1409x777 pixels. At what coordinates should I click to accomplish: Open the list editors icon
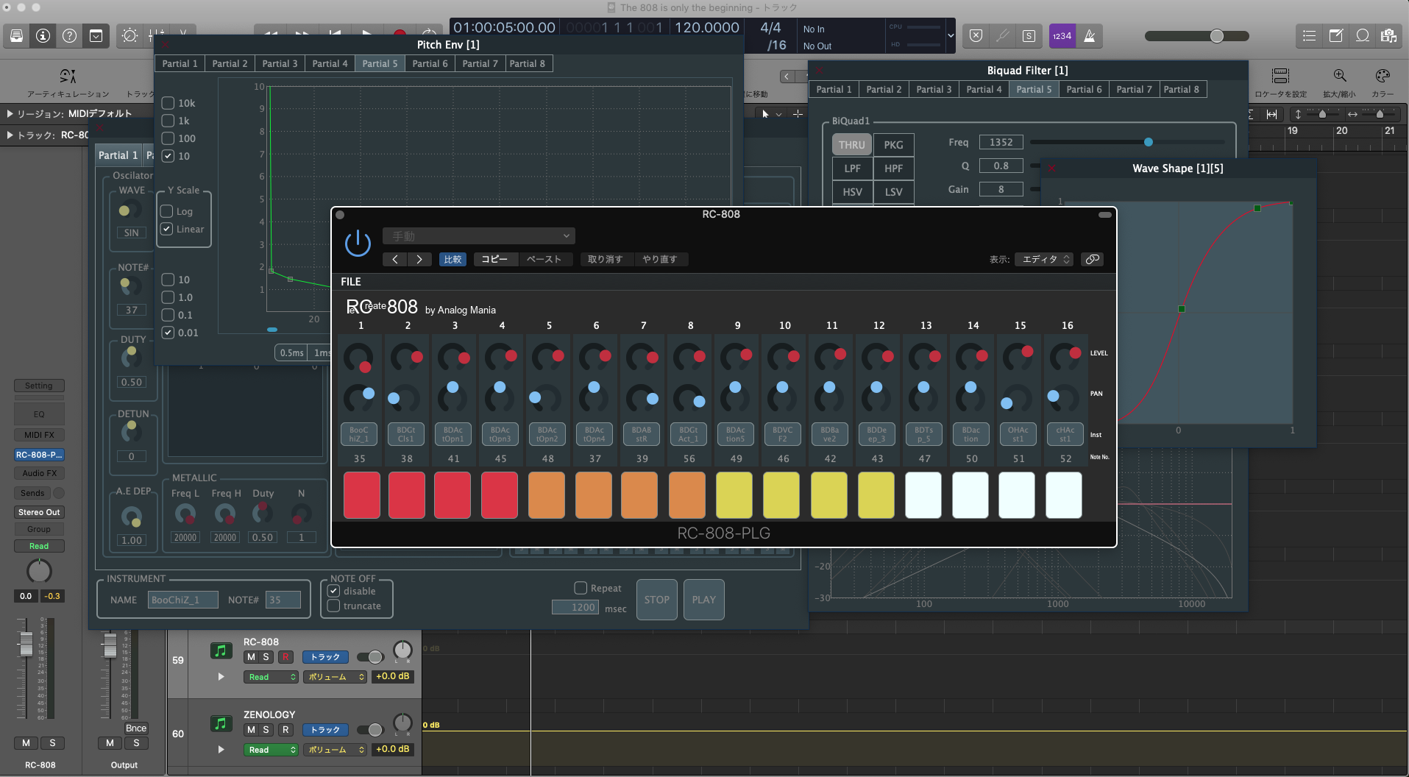(1309, 36)
